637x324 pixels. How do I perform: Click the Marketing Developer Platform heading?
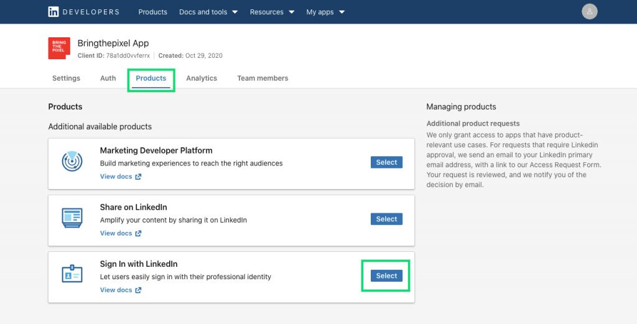(156, 150)
